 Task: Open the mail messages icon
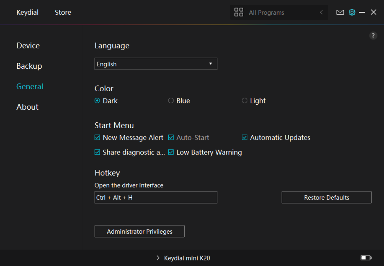coord(340,12)
